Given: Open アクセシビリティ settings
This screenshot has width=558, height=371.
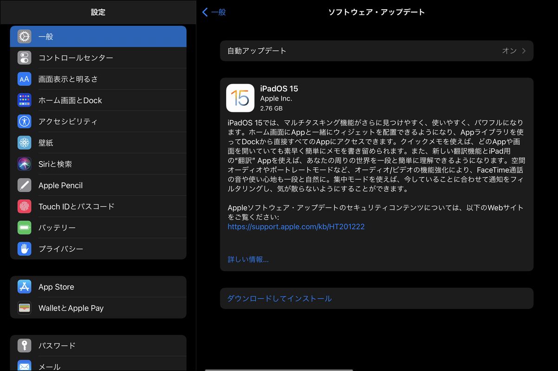Looking at the screenshot, I should pyautogui.click(x=98, y=122).
